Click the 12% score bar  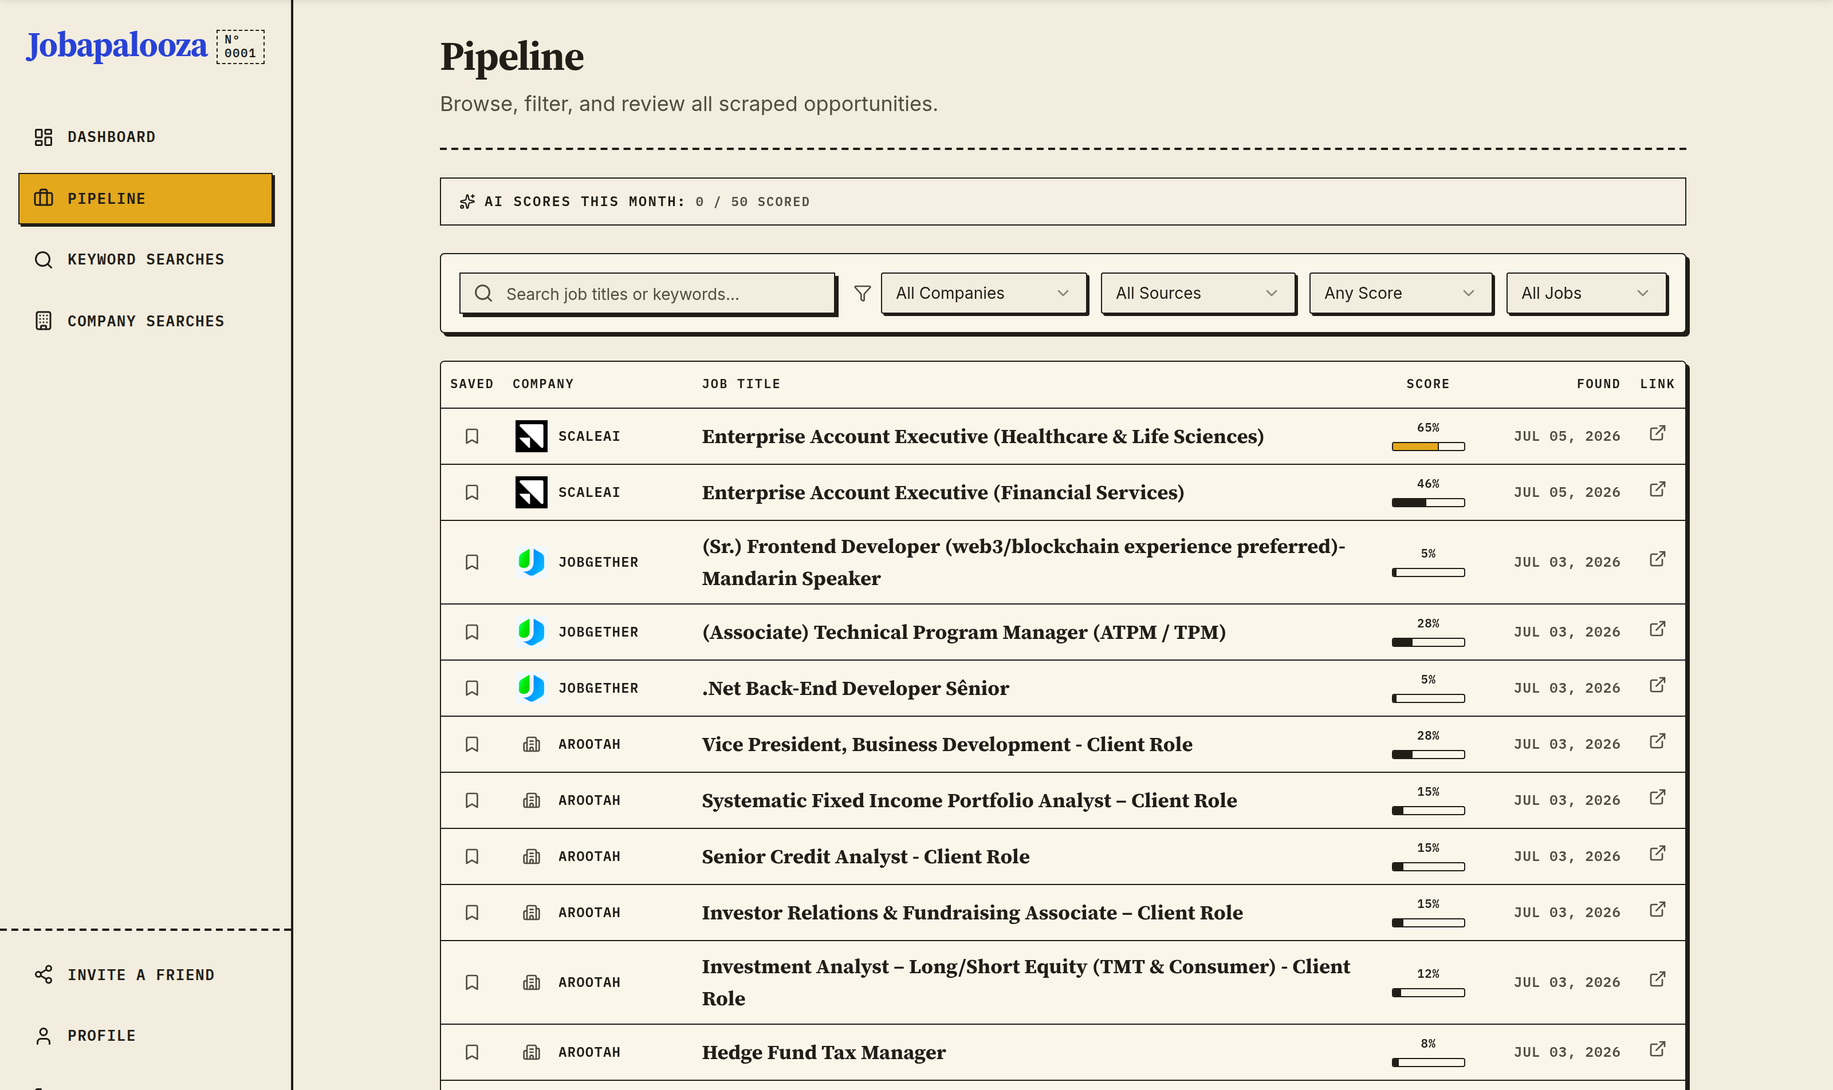[x=1428, y=992]
